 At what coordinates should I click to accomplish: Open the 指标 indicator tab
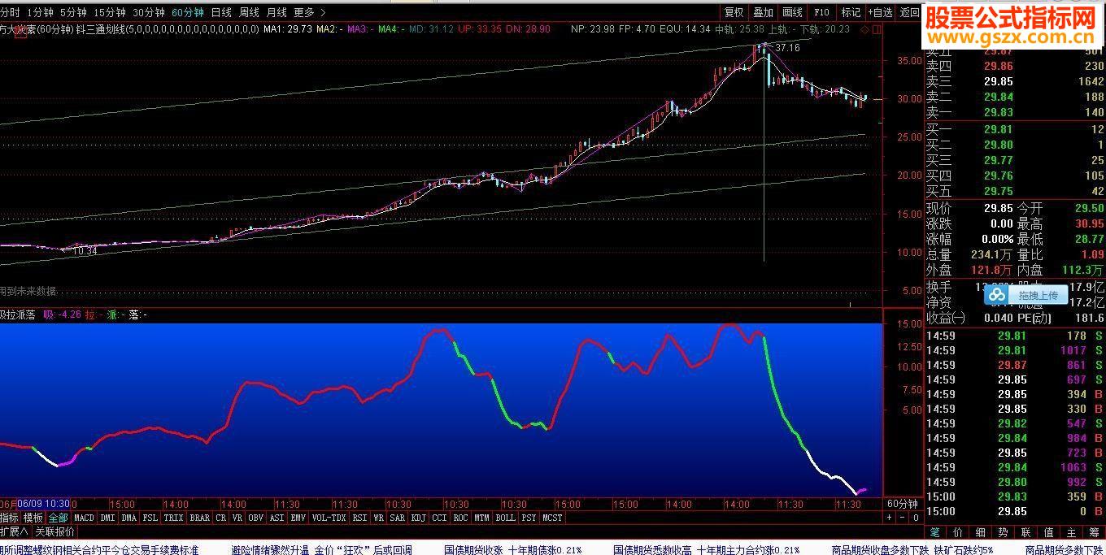coord(9,518)
